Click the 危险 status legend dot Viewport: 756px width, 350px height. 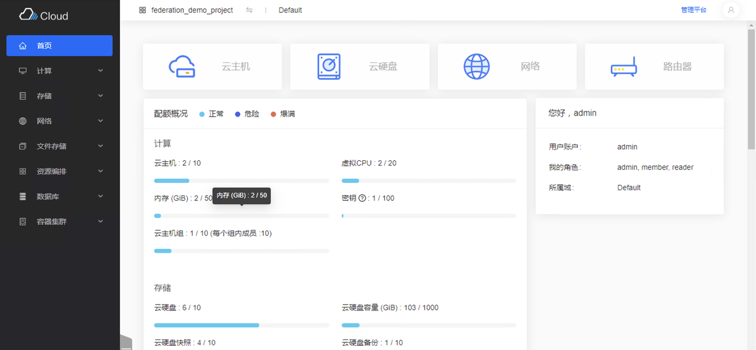click(237, 114)
